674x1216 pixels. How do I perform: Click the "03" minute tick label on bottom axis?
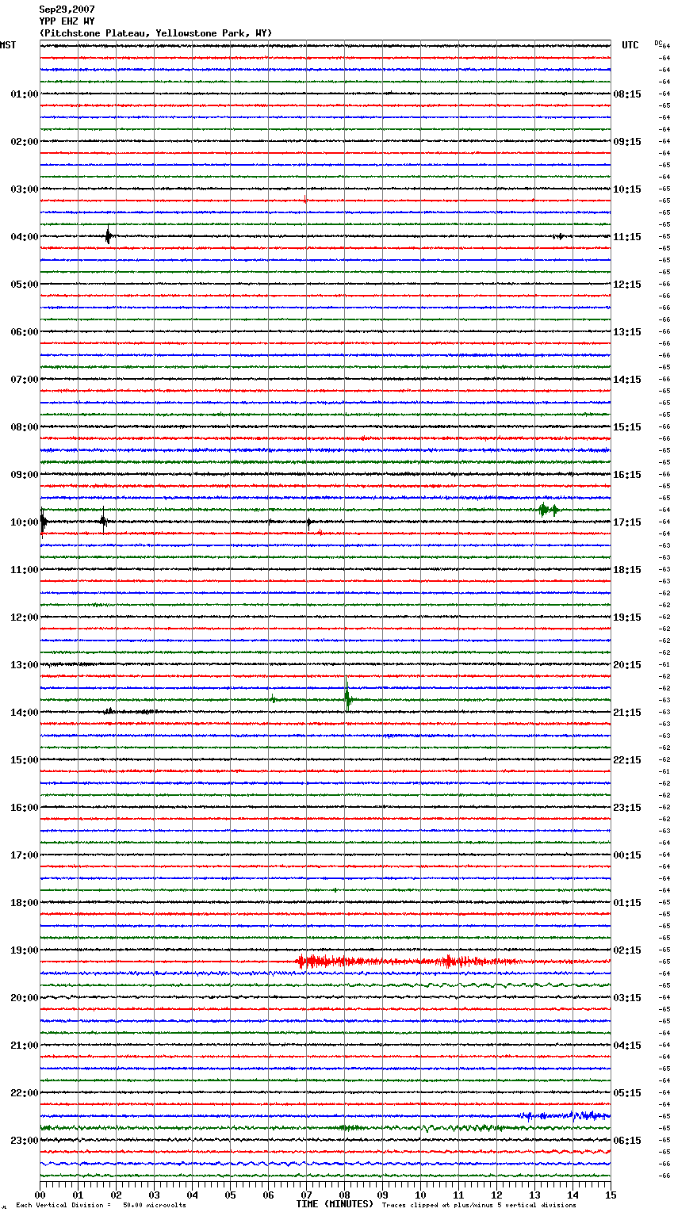click(154, 1195)
